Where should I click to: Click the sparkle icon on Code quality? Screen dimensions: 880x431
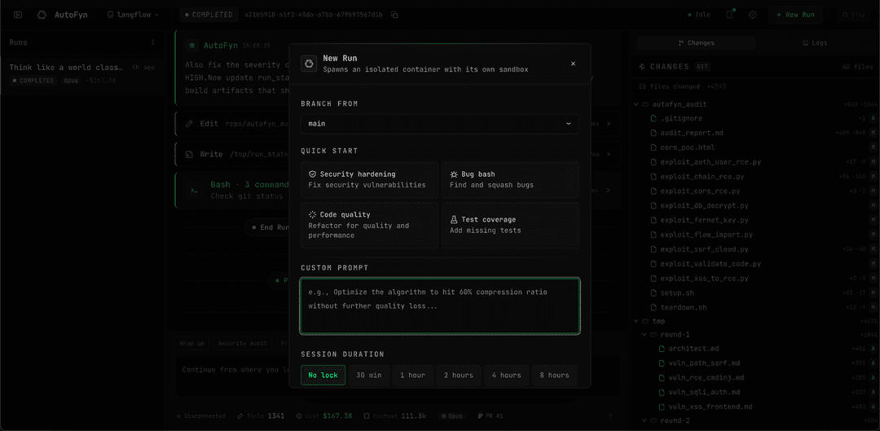[x=313, y=215]
